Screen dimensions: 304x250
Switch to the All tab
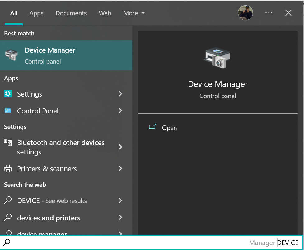pyautogui.click(x=14, y=13)
